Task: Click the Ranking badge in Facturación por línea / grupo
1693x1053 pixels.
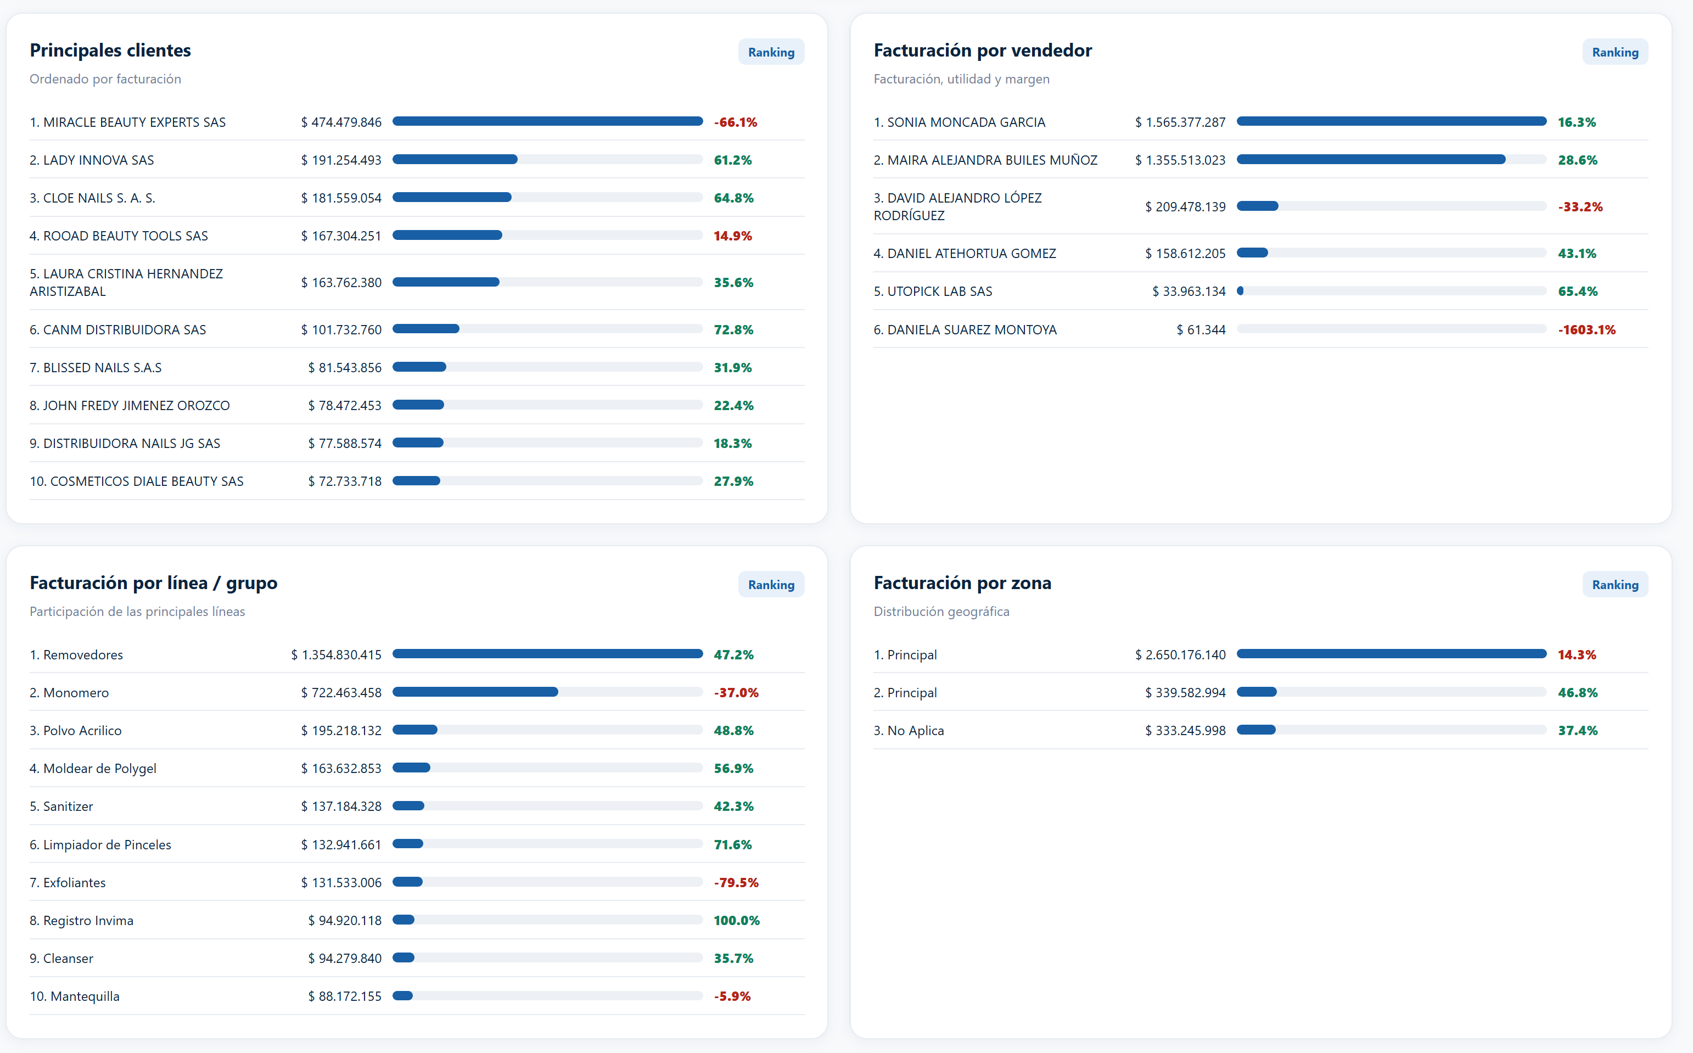Action: click(x=771, y=585)
